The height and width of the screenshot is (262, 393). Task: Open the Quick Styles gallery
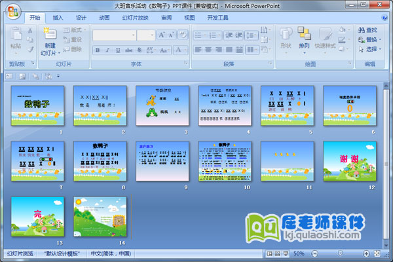click(325, 39)
